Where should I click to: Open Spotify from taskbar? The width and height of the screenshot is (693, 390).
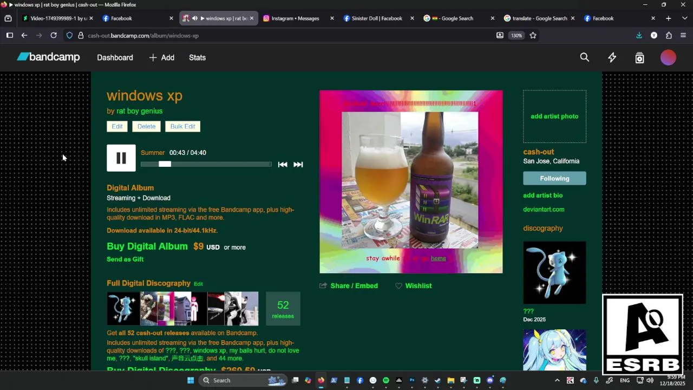pyautogui.click(x=386, y=380)
